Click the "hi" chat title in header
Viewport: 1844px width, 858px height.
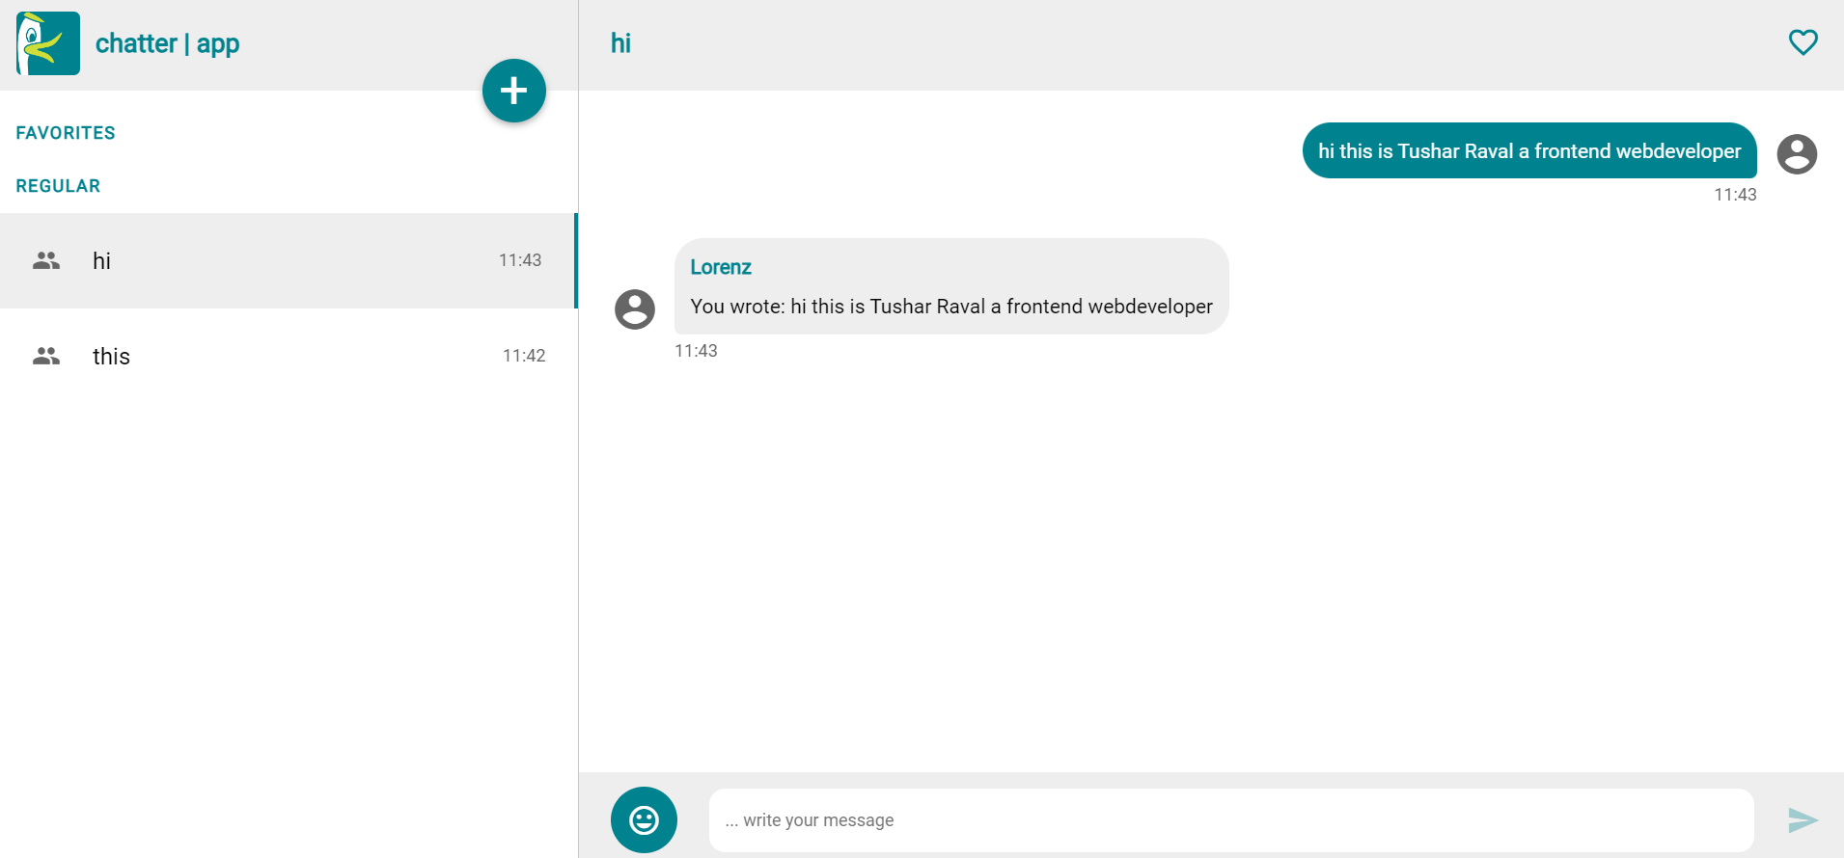point(620,43)
